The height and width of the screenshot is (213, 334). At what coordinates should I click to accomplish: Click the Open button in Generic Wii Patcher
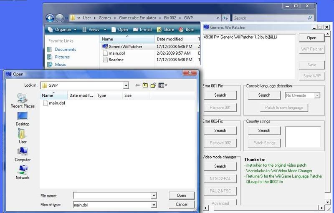311,38
